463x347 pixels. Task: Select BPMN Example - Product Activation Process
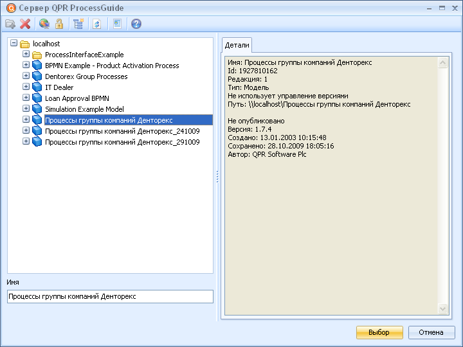coord(112,66)
